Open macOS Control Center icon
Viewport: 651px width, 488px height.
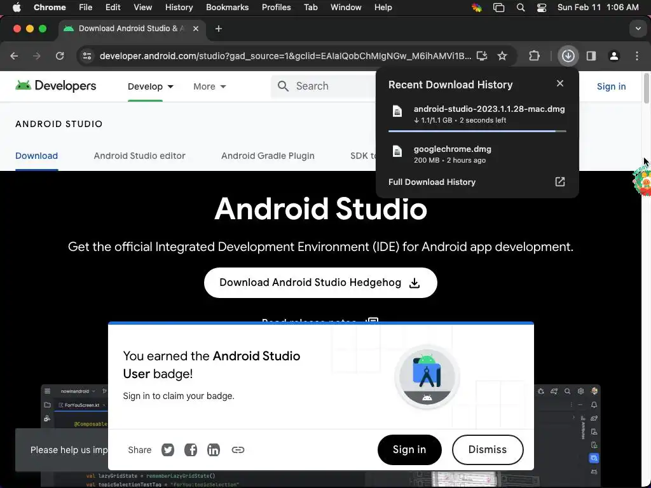542,8
